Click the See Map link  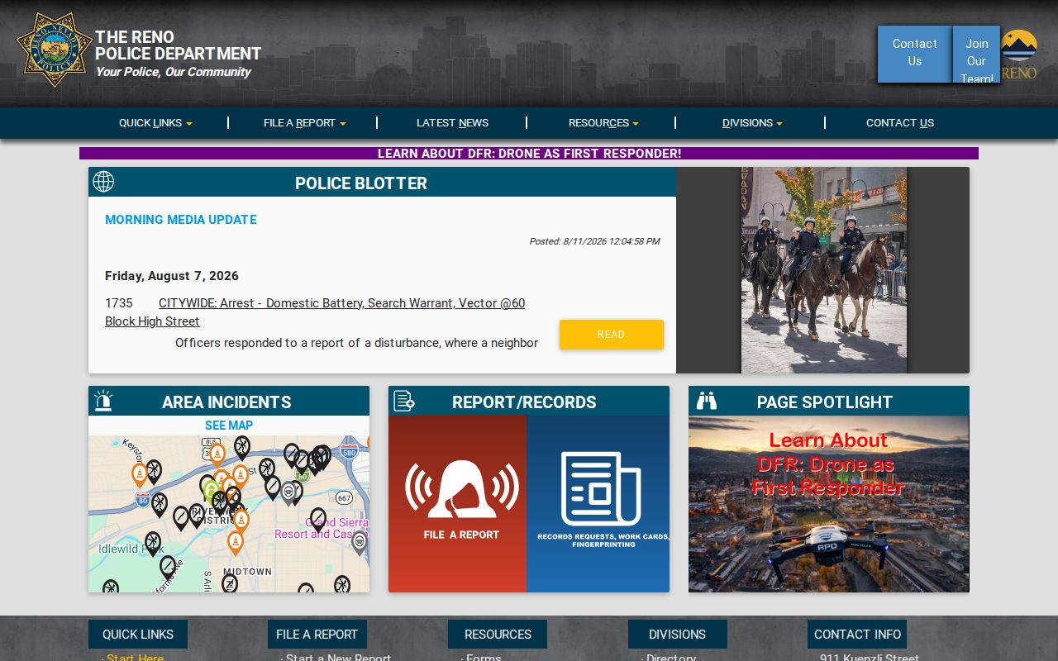229,426
